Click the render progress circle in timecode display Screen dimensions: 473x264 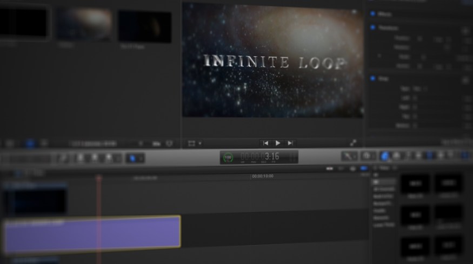click(x=228, y=157)
